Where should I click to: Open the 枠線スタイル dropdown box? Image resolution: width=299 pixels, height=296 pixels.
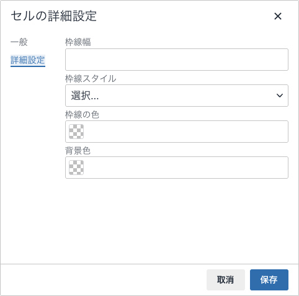click(x=177, y=96)
